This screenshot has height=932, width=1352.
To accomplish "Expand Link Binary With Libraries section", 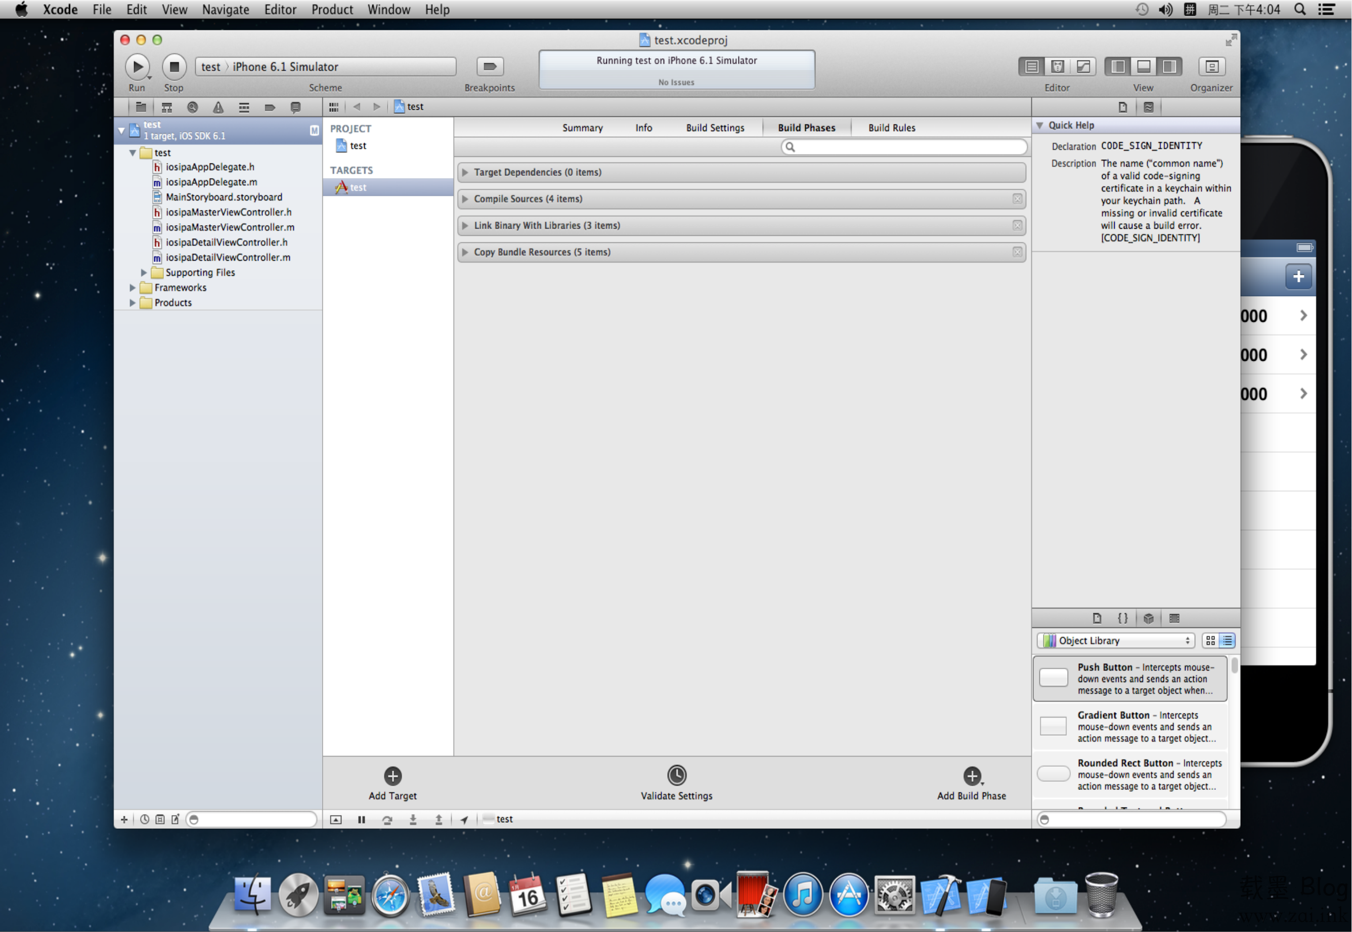I will [x=465, y=226].
